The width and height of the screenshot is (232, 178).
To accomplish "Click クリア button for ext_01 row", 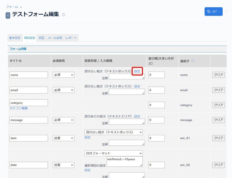I will click(x=218, y=138).
